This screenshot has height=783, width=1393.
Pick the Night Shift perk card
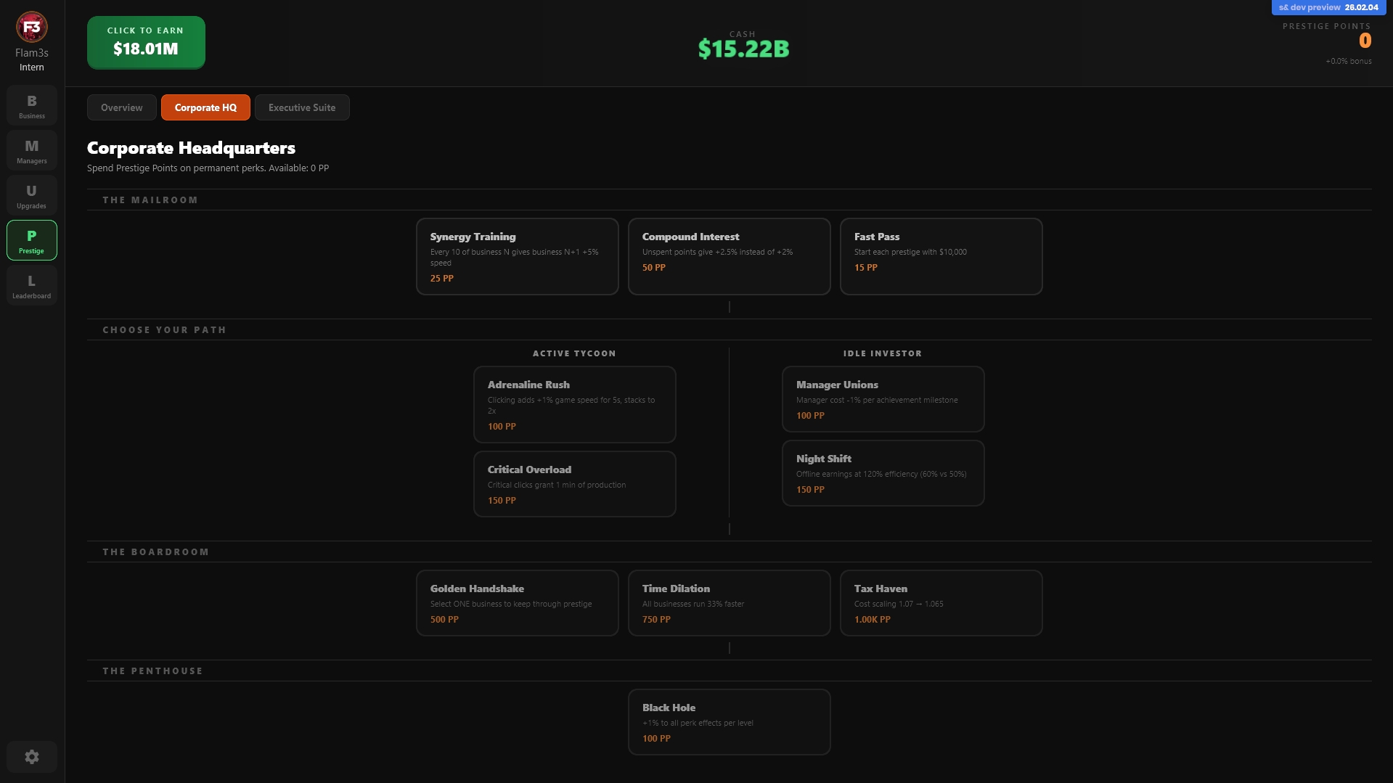click(883, 473)
